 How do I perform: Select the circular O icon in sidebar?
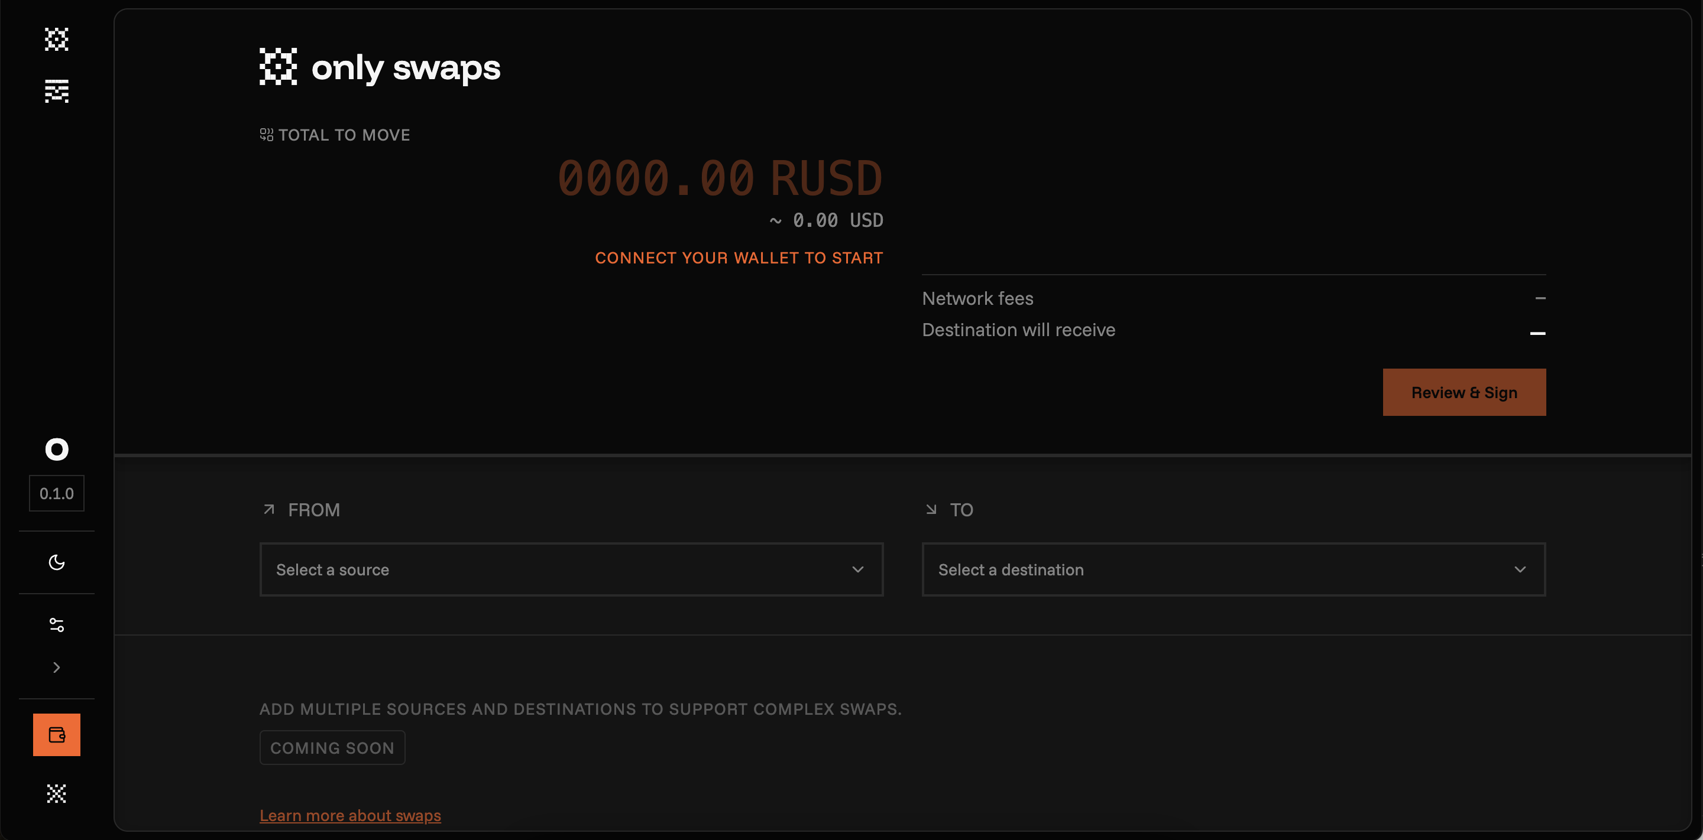[56, 449]
